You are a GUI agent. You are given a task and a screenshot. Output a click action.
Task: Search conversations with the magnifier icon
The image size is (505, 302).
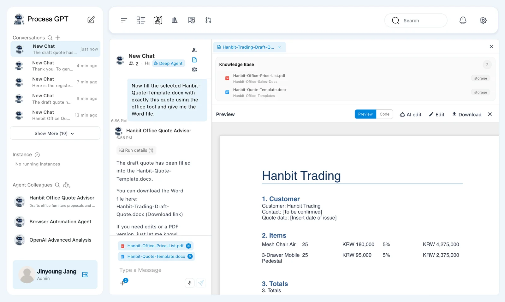[50, 38]
